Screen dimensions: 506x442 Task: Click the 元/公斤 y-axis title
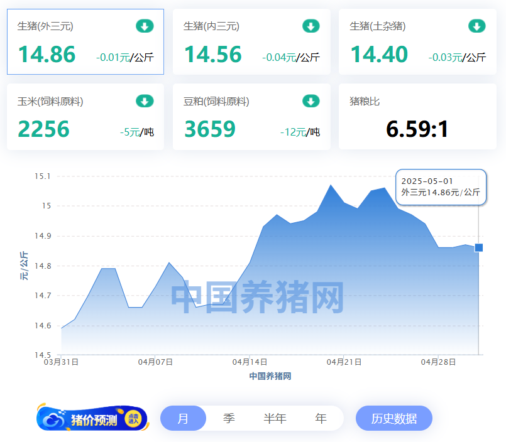point(24,266)
